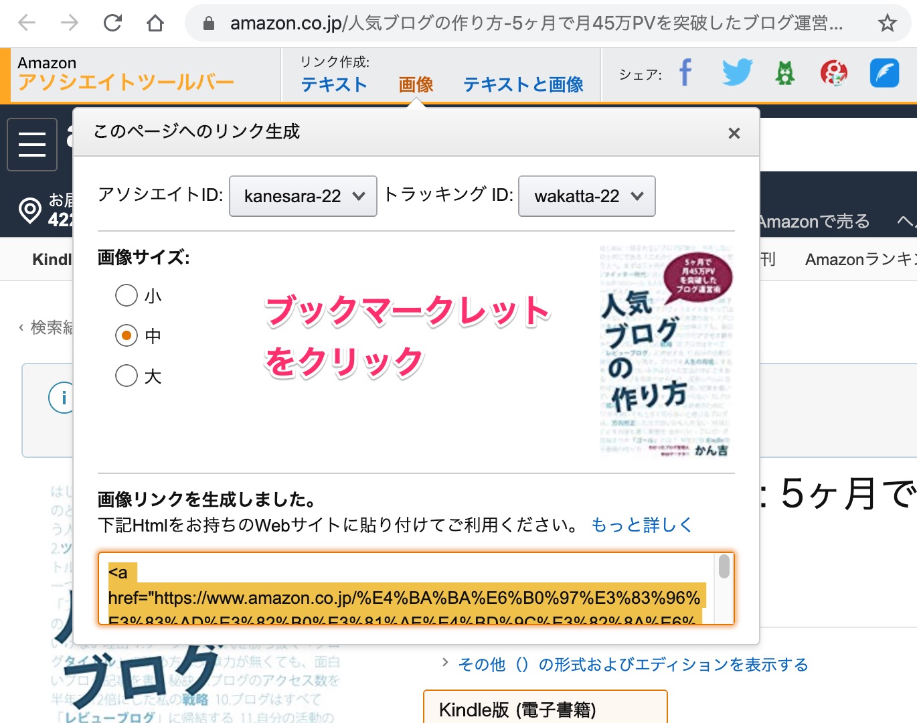The image size is (917, 723).
Task: Close the link generation popup
Action: [x=734, y=133]
